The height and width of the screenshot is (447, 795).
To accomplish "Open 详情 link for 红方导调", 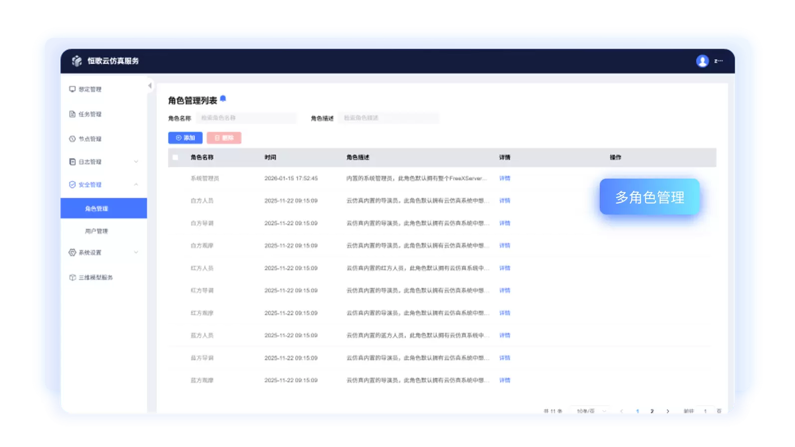I will [x=505, y=290].
